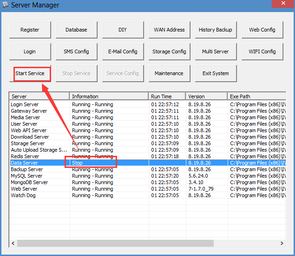Click Exit System button
Viewport: 295px width, 256px height.
click(216, 73)
